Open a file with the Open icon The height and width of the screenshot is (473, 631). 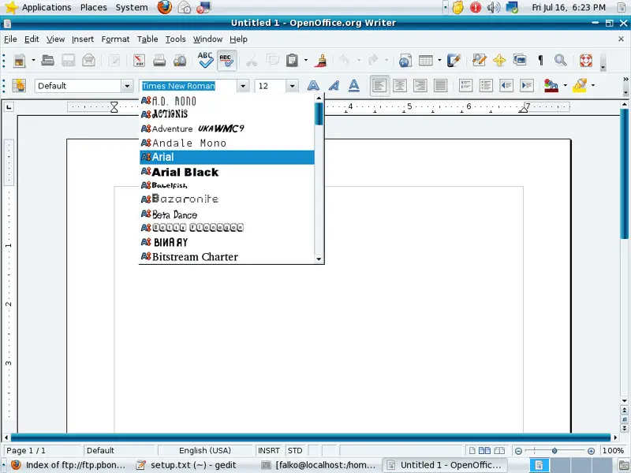(x=47, y=61)
